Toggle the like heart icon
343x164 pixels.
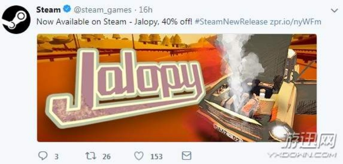pos(139,156)
